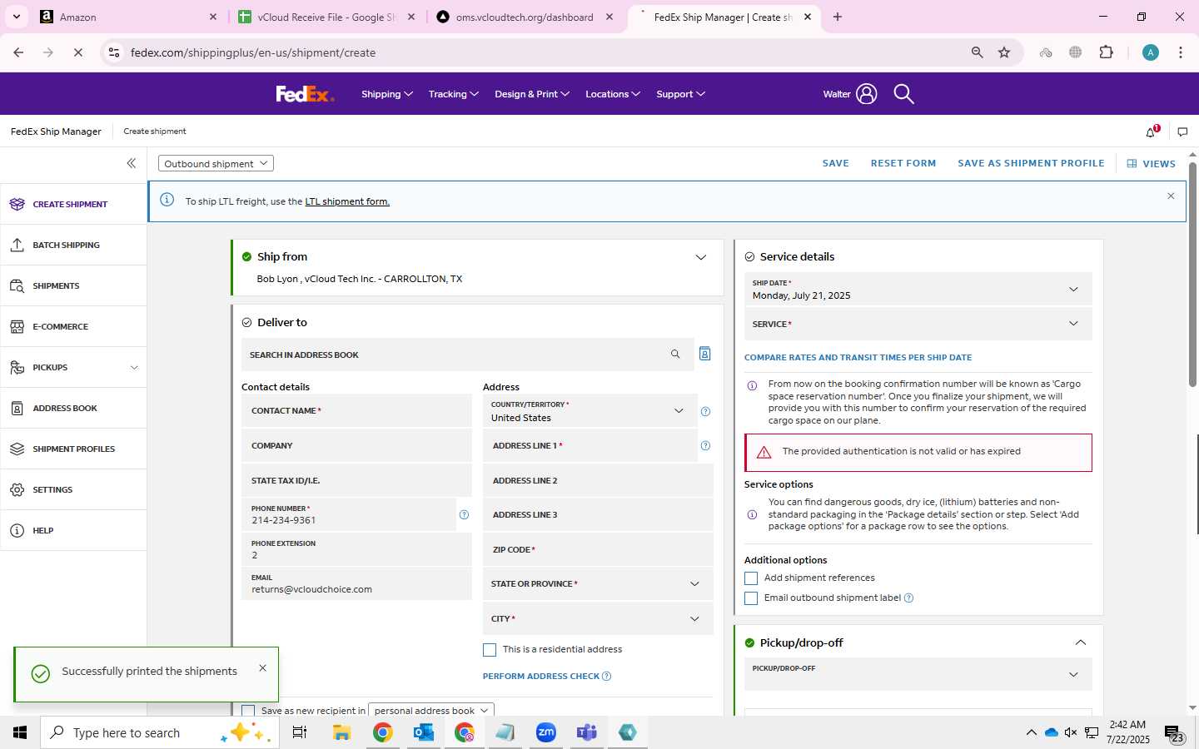
Task: Show help for email outbound shipment label
Action: pyautogui.click(x=908, y=598)
